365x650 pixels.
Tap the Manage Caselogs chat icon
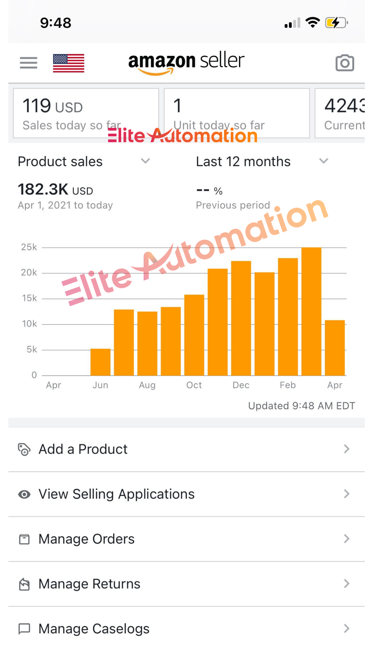24,629
